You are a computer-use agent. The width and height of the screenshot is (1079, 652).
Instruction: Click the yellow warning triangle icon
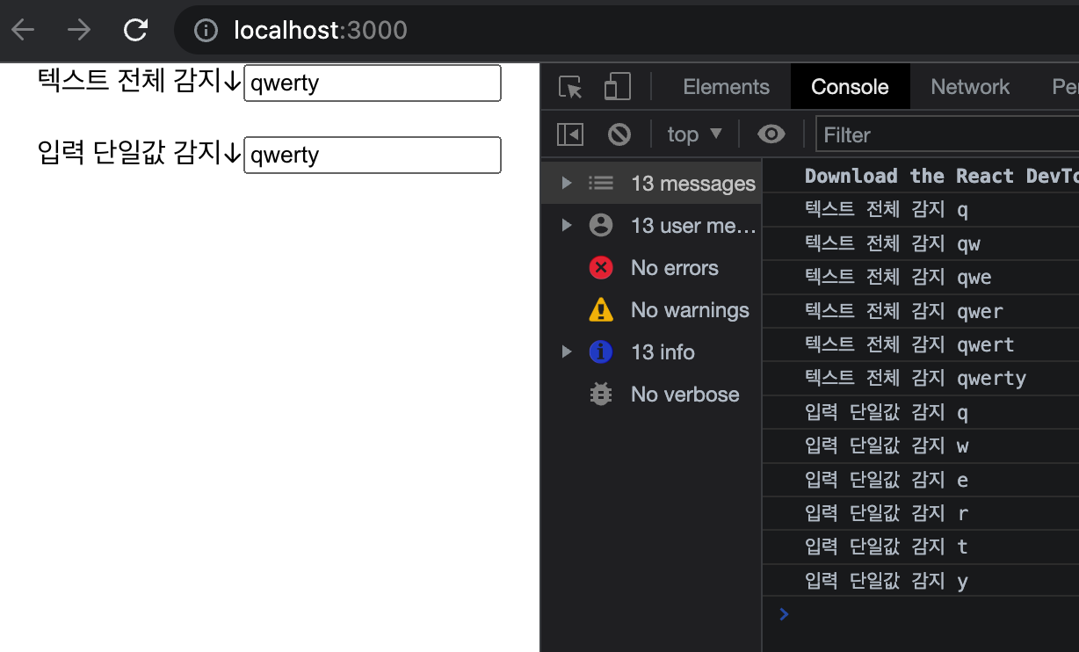click(601, 309)
